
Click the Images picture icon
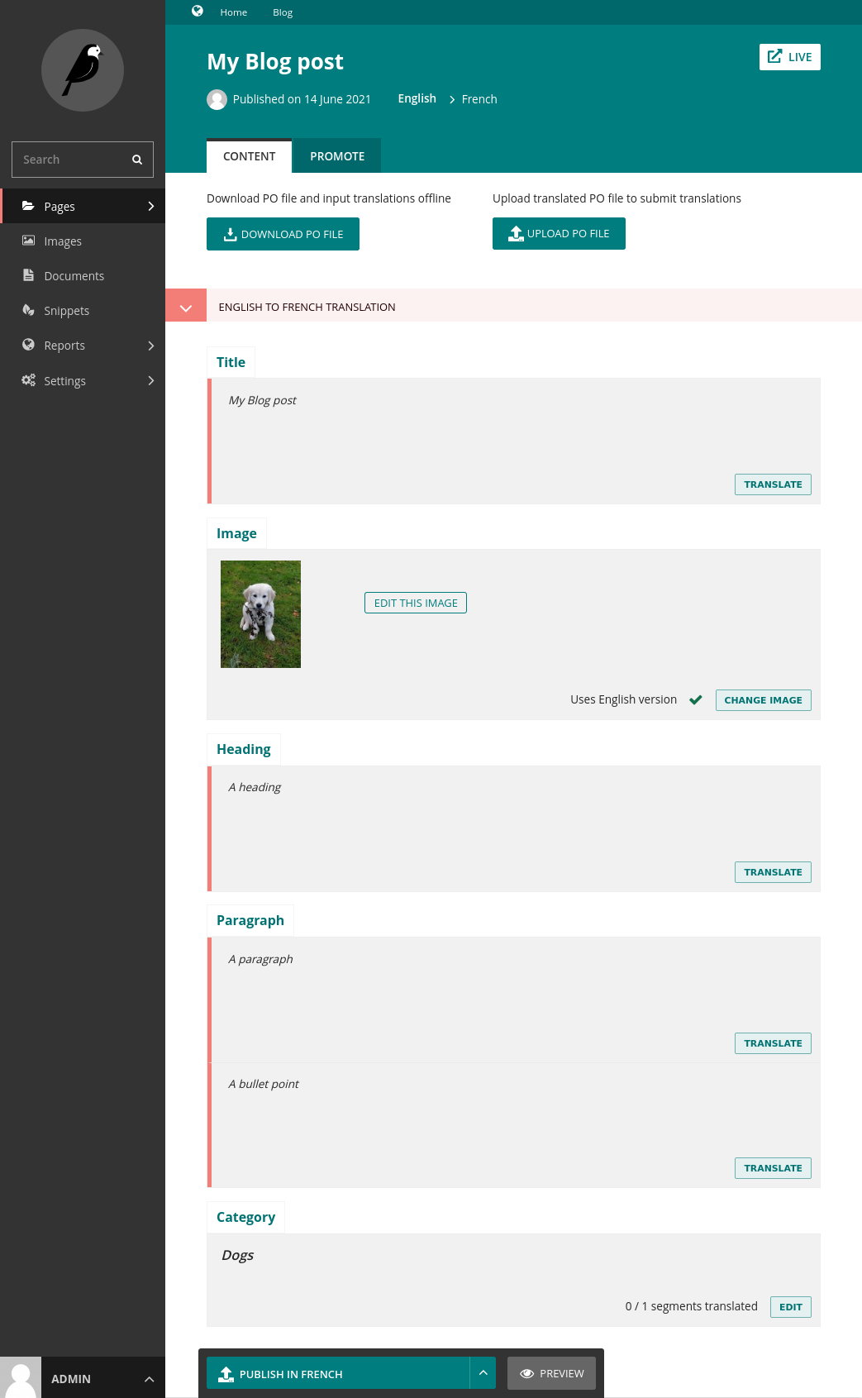click(28, 241)
